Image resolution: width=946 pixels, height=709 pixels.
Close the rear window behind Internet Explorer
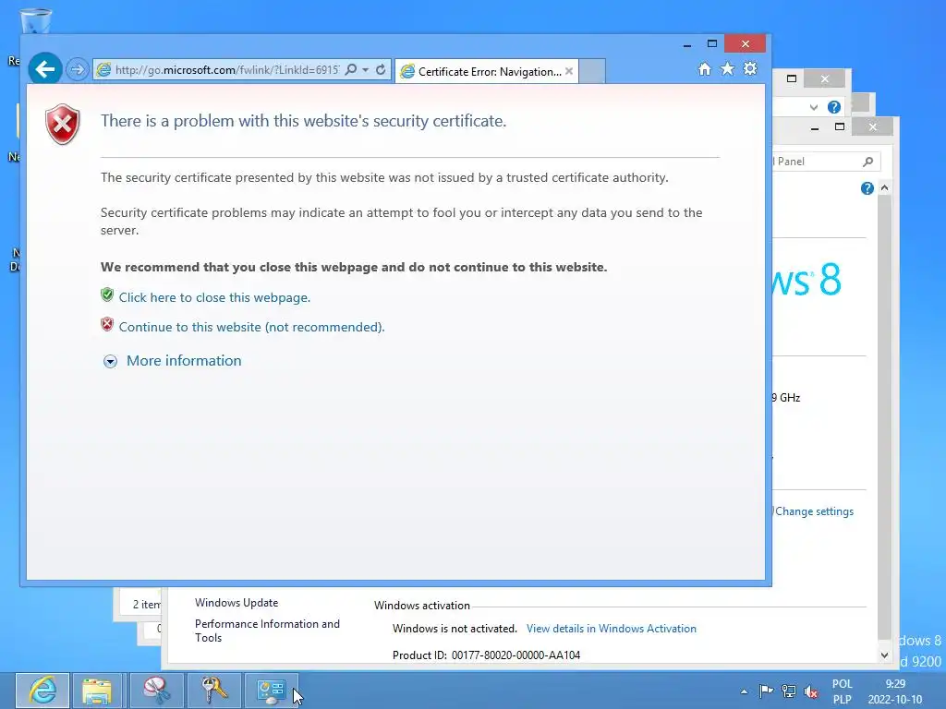(825, 79)
